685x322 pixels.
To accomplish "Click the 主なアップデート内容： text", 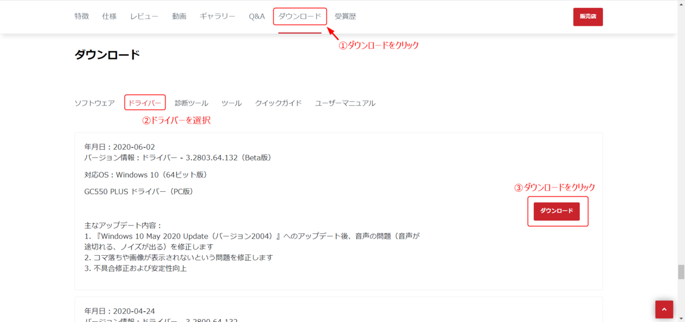I will [123, 226].
